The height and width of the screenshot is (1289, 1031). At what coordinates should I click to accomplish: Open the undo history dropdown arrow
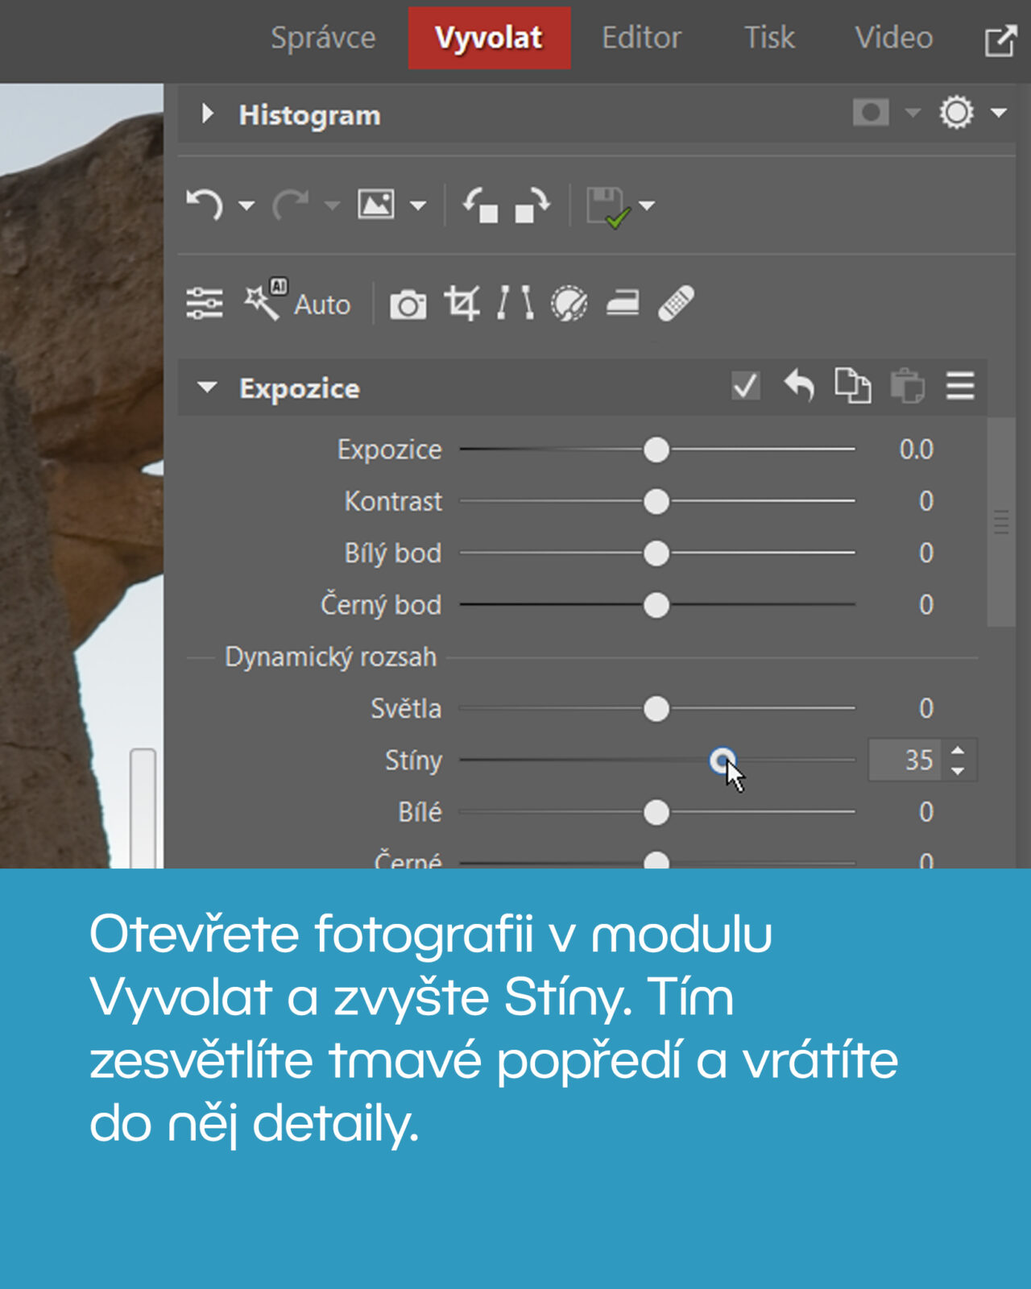coord(247,205)
